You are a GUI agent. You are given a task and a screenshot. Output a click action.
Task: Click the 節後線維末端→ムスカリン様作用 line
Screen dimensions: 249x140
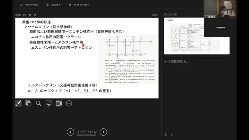click(56, 42)
